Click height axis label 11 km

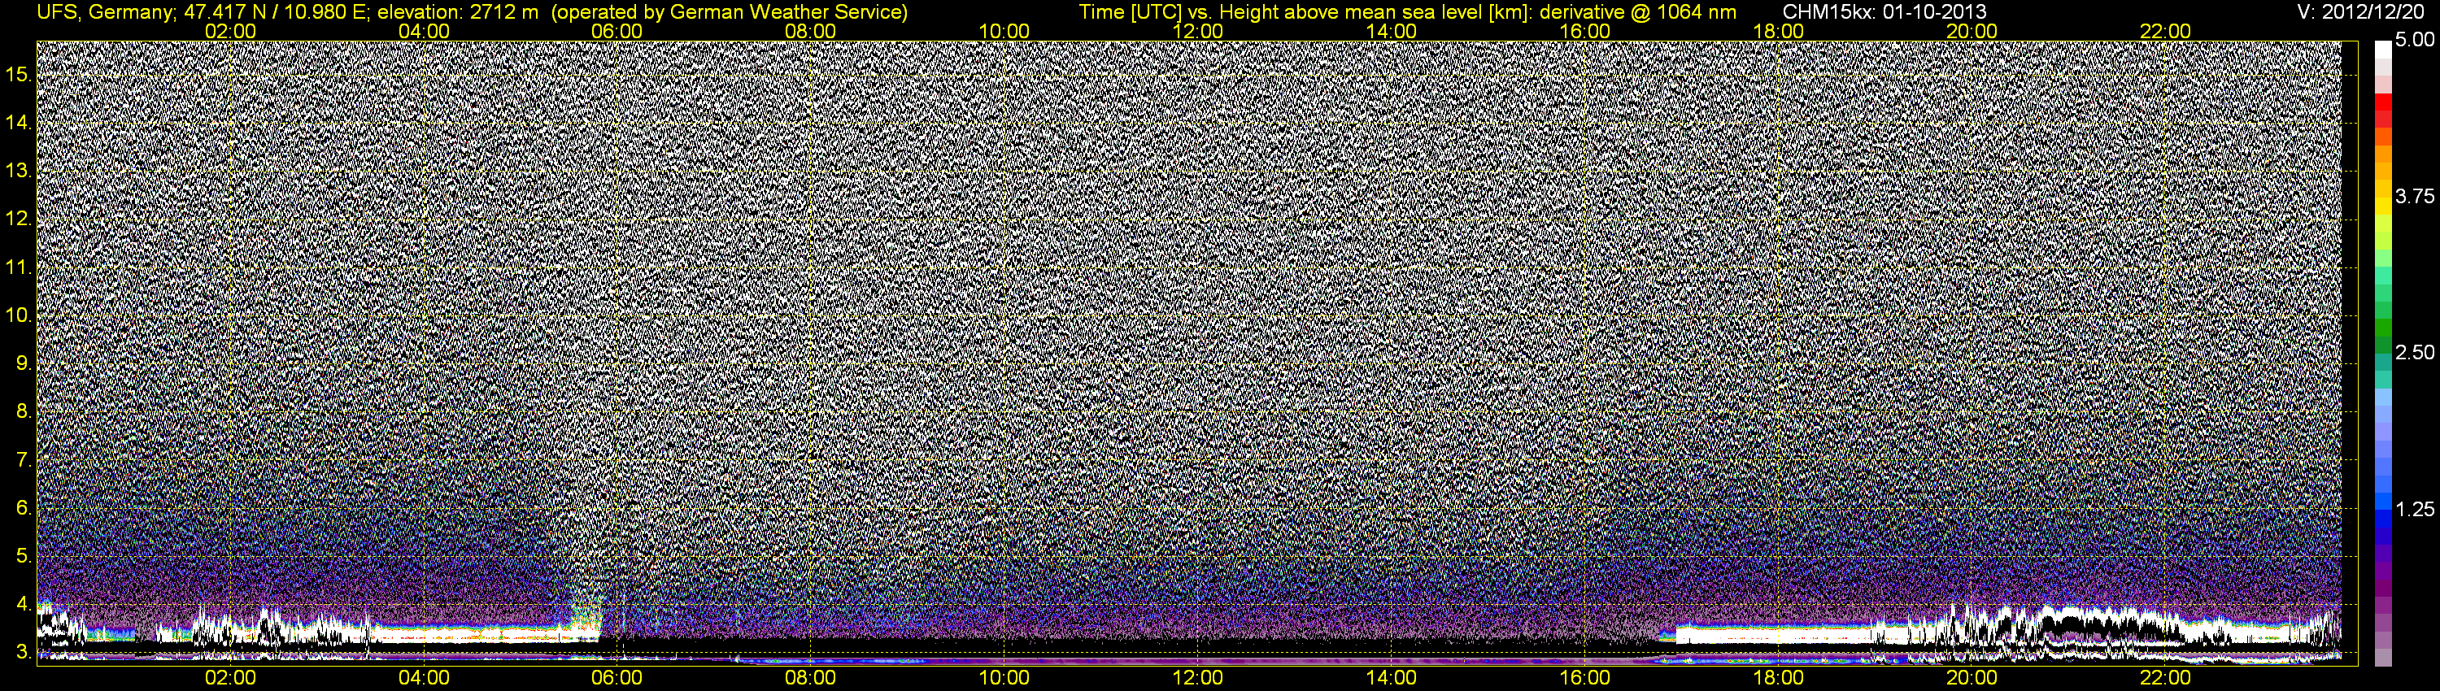coord(17,267)
